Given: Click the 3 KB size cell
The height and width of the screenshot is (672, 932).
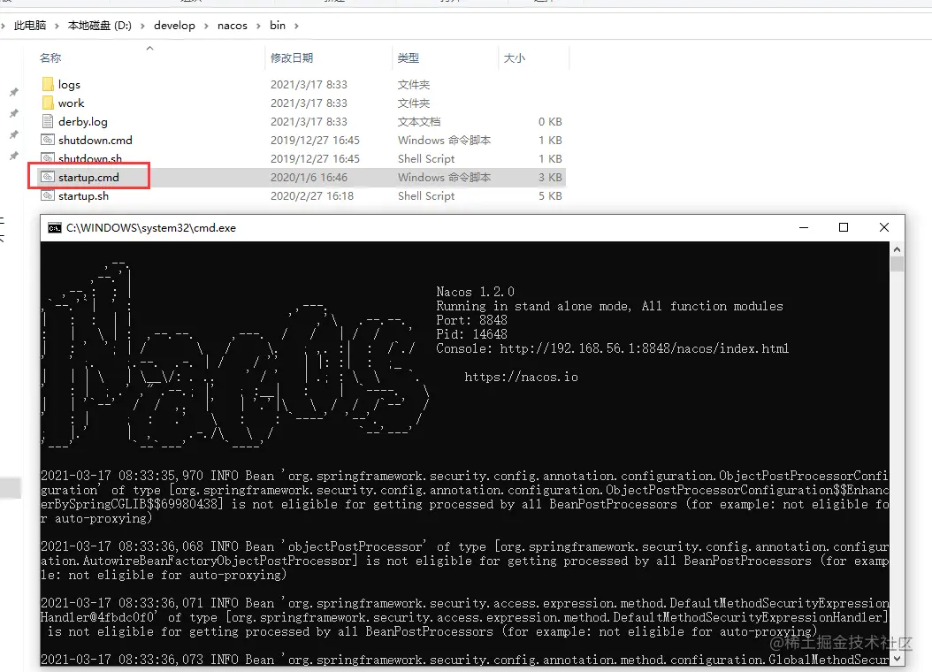Looking at the screenshot, I should click(550, 177).
